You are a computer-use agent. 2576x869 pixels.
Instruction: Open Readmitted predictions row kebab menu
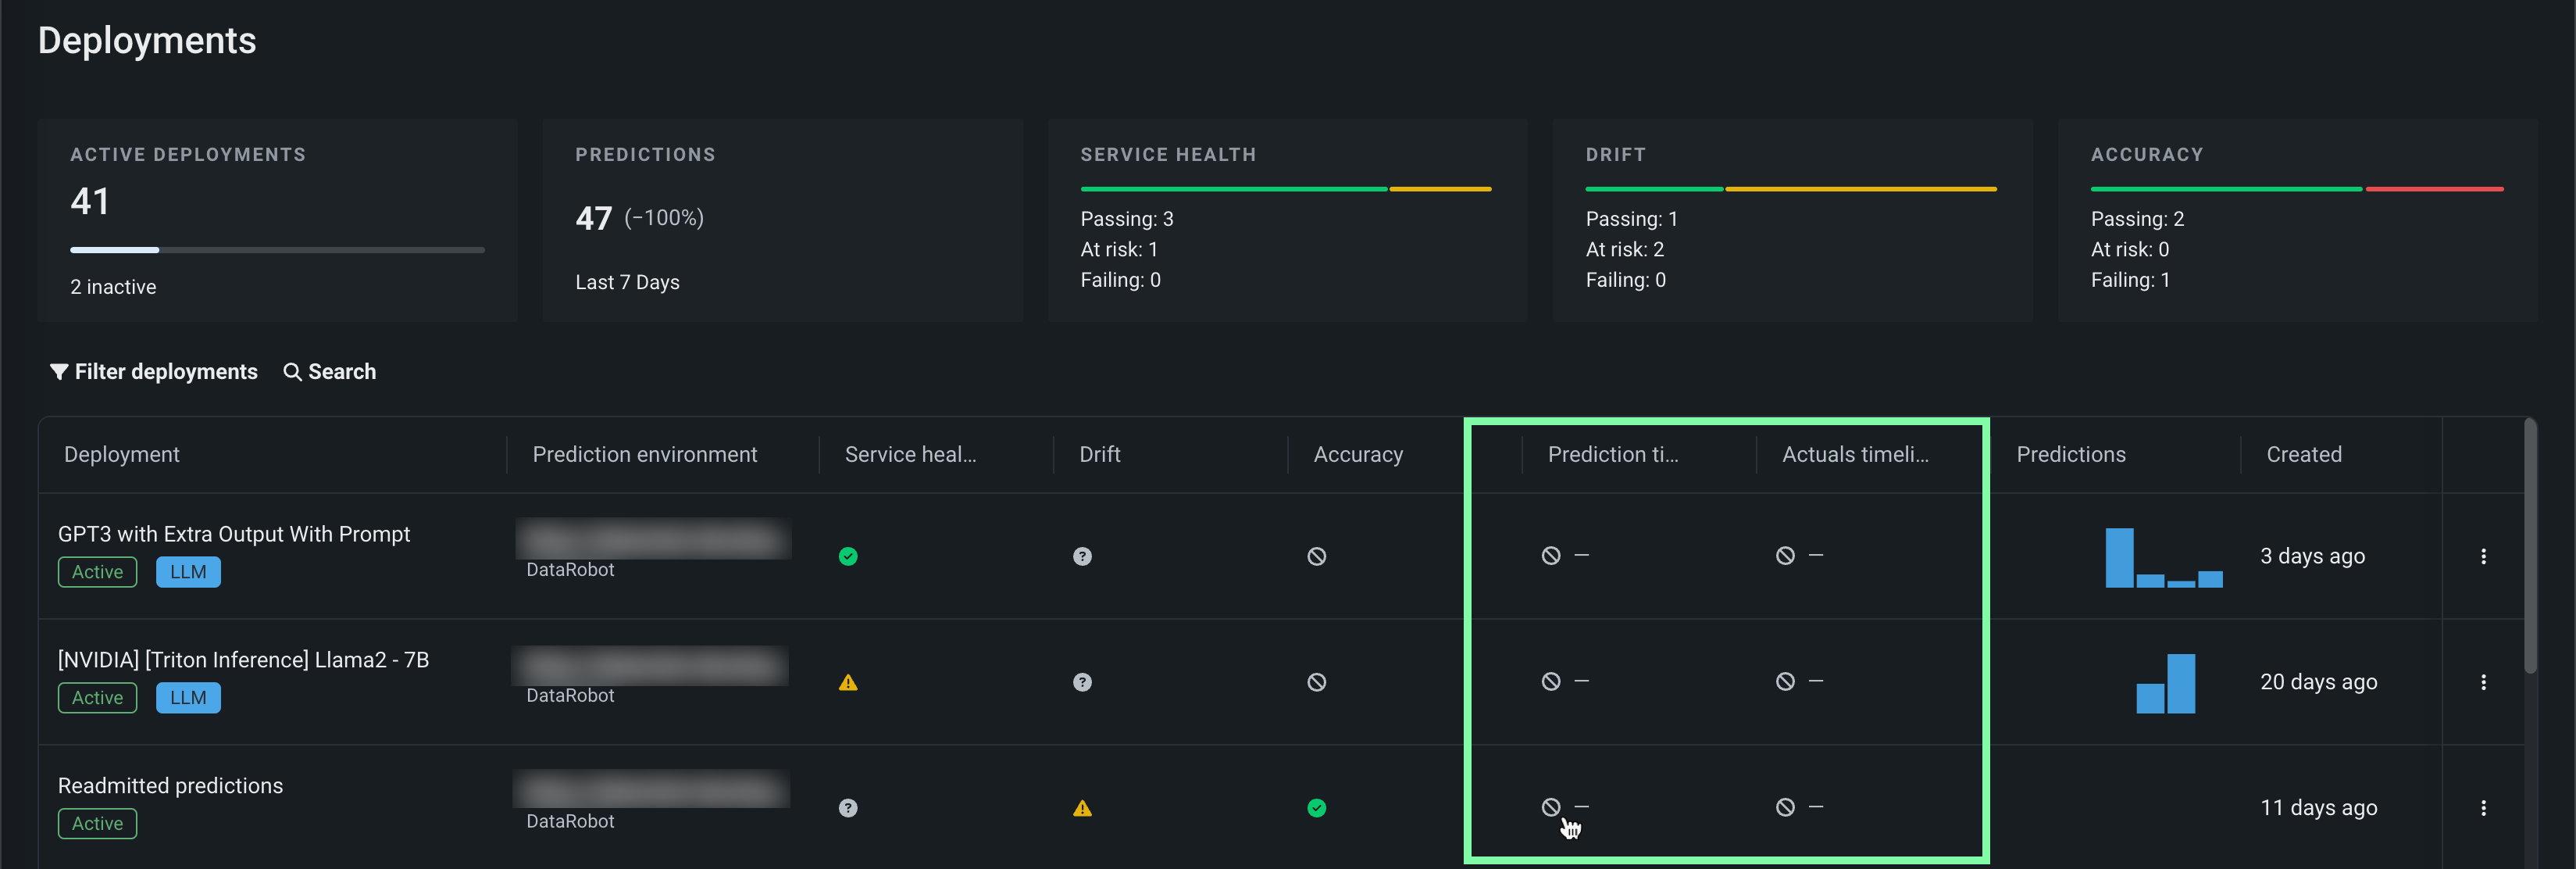pos(2483,808)
